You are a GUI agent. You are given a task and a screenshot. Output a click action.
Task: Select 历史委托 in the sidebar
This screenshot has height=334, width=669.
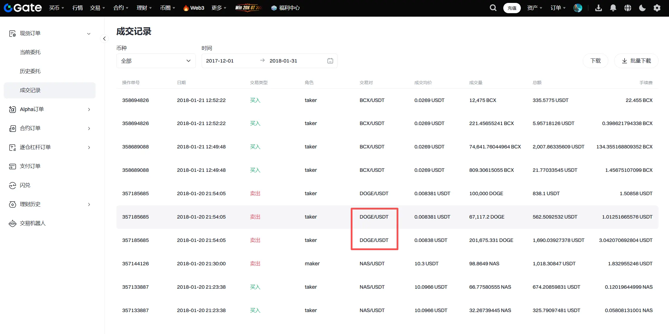click(x=30, y=71)
